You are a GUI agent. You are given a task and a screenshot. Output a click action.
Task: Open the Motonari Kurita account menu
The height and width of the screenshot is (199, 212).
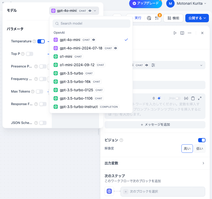192,3
